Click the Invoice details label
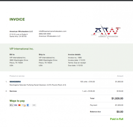Screen dimensions: 133x127 (x=74, y=55)
